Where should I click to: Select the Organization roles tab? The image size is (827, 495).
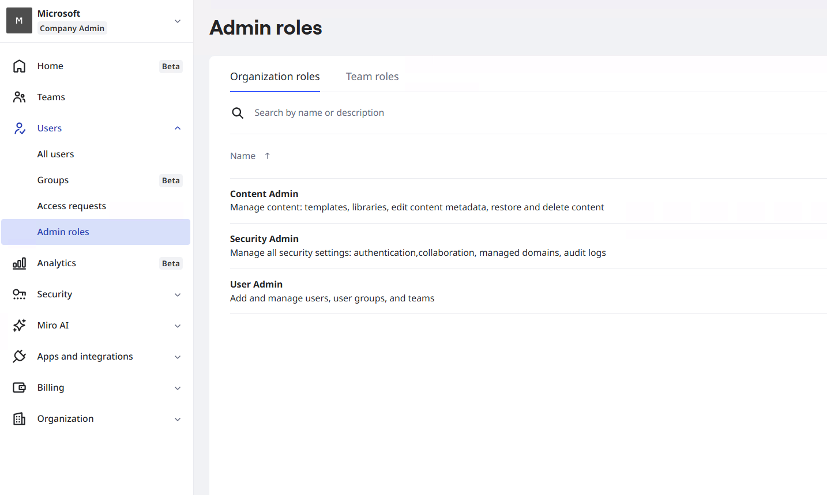pyautogui.click(x=275, y=77)
